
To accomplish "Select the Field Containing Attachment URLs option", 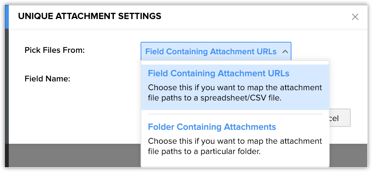I will pyautogui.click(x=219, y=74).
